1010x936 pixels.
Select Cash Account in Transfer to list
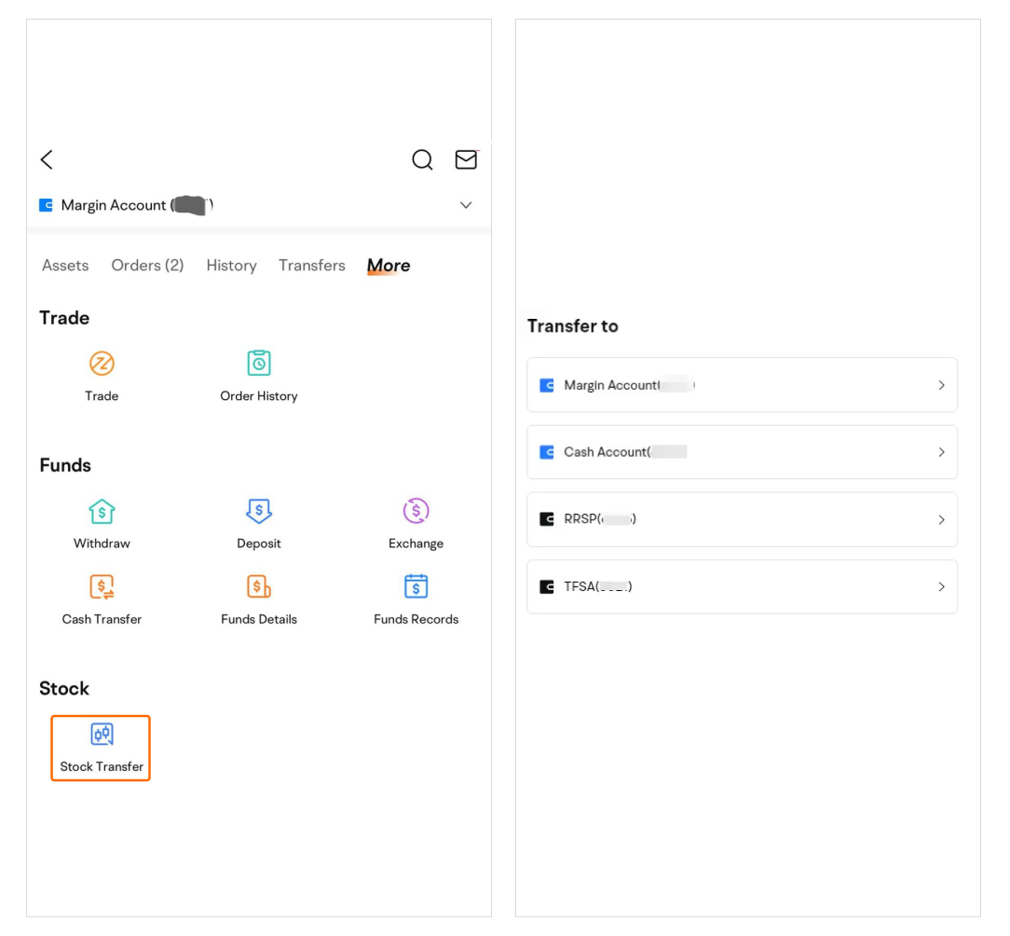[742, 452]
